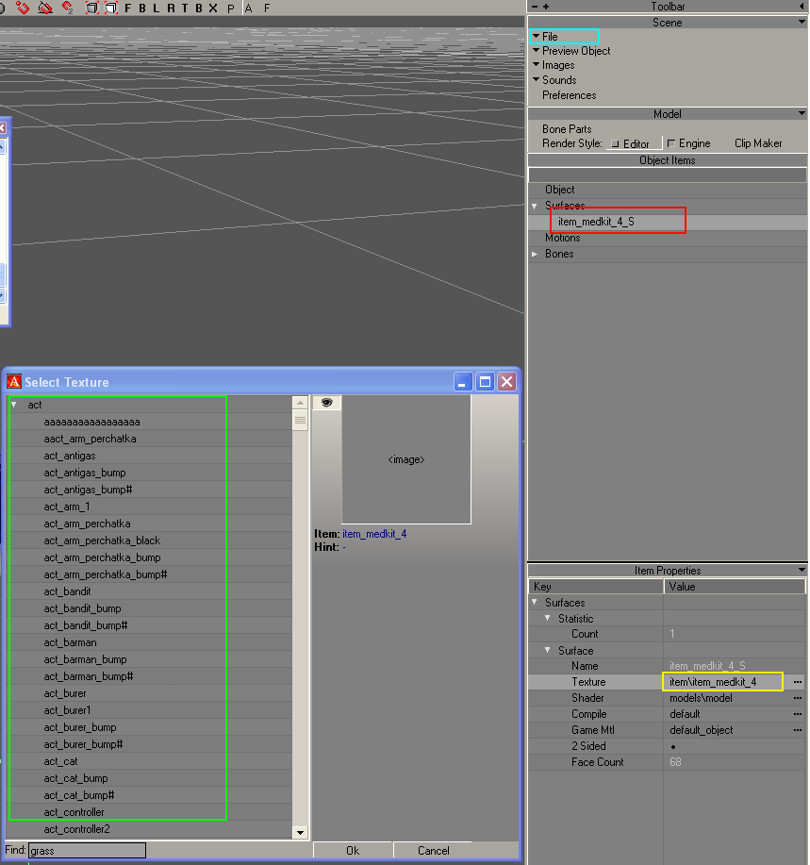Open browse dots next to Shader value
Image resolution: width=810 pixels, height=865 pixels.
[798, 698]
